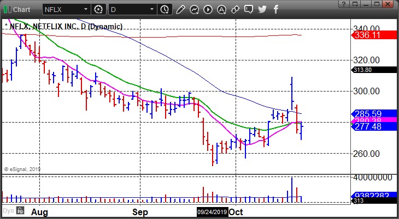The height and width of the screenshot is (219, 399).
Task: Maximize the chart window
Action: tap(377, 4)
